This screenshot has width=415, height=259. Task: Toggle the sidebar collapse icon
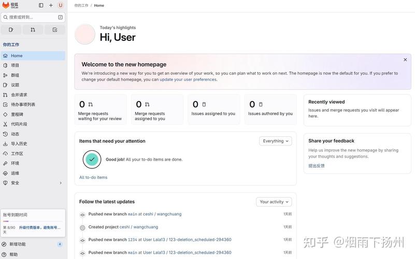point(41,5)
